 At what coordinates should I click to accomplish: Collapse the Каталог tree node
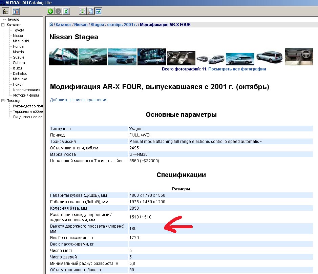pyautogui.click(x=3, y=25)
